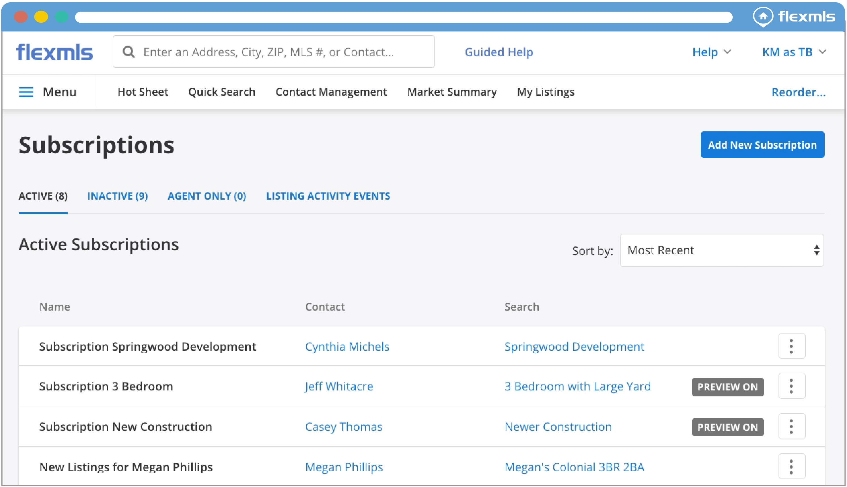Viewport: 847px width, 487px height.
Task: Click the hamburger Menu icon
Action: [x=26, y=92]
